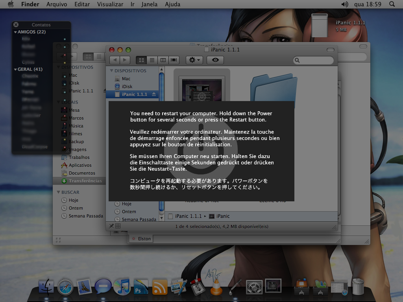
Task: Select the blue folder in iPanic window
Action: pyautogui.click(x=274, y=88)
